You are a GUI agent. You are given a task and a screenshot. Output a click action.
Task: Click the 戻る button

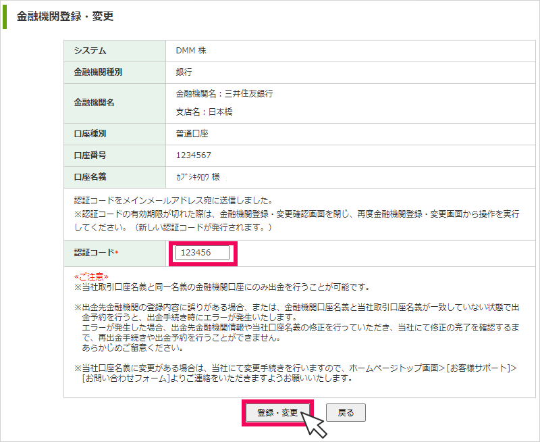346,412
